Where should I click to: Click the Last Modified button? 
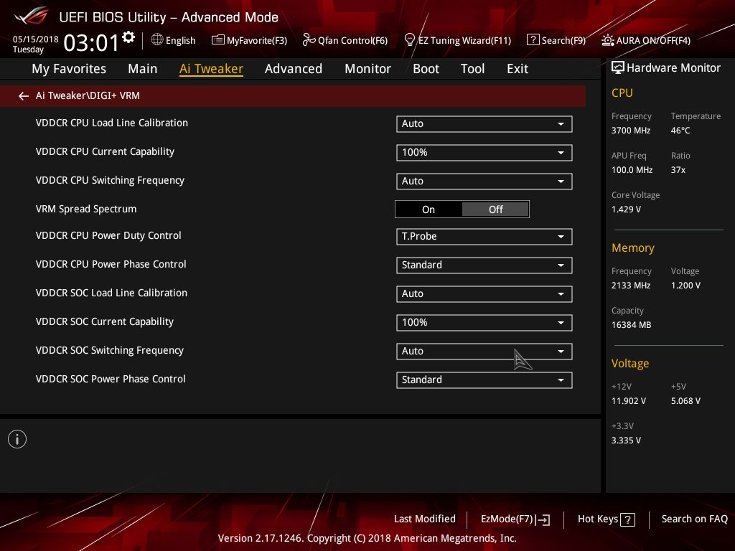pyautogui.click(x=425, y=519)
